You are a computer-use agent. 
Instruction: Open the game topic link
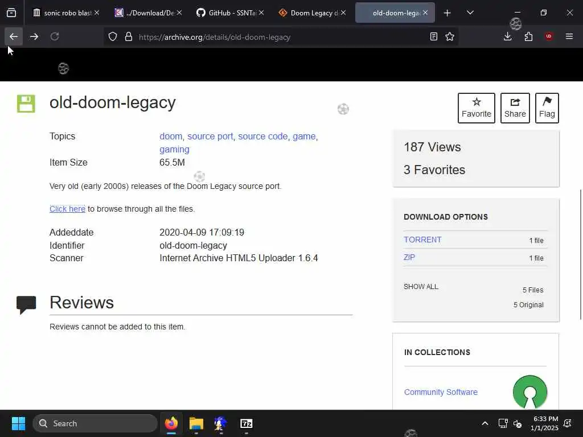(304, 137)
